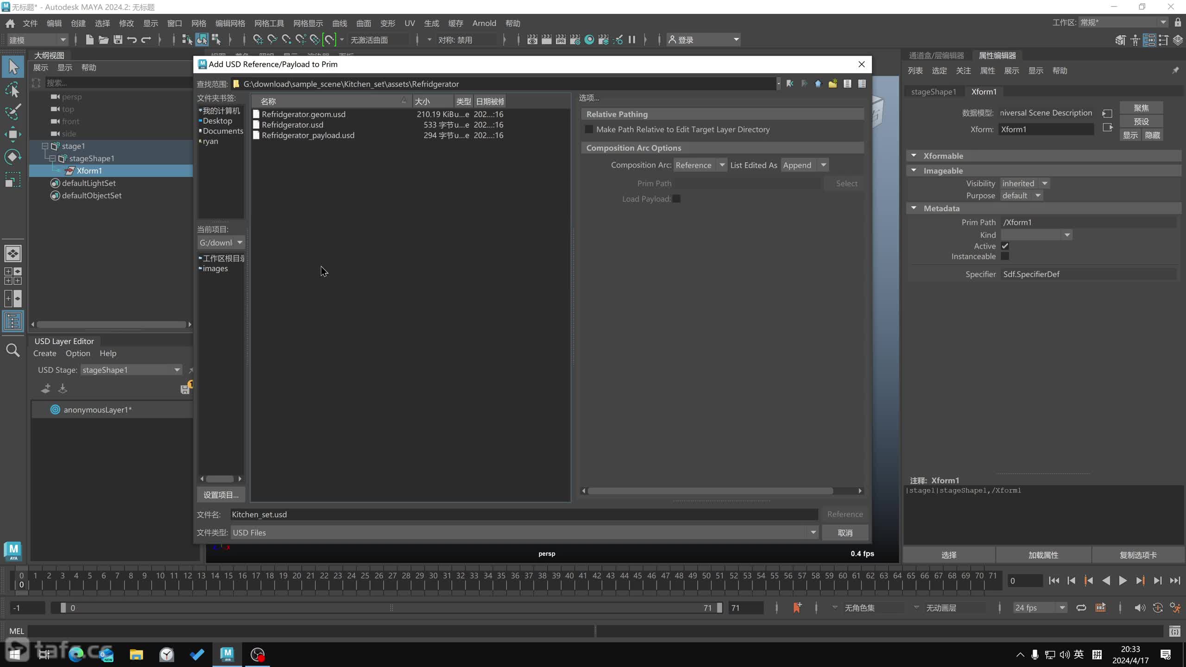The width and height of the screenshot is (1186, 667).
Task: Switch to 通道盒/层编辑器 tab
Action: 936,56
